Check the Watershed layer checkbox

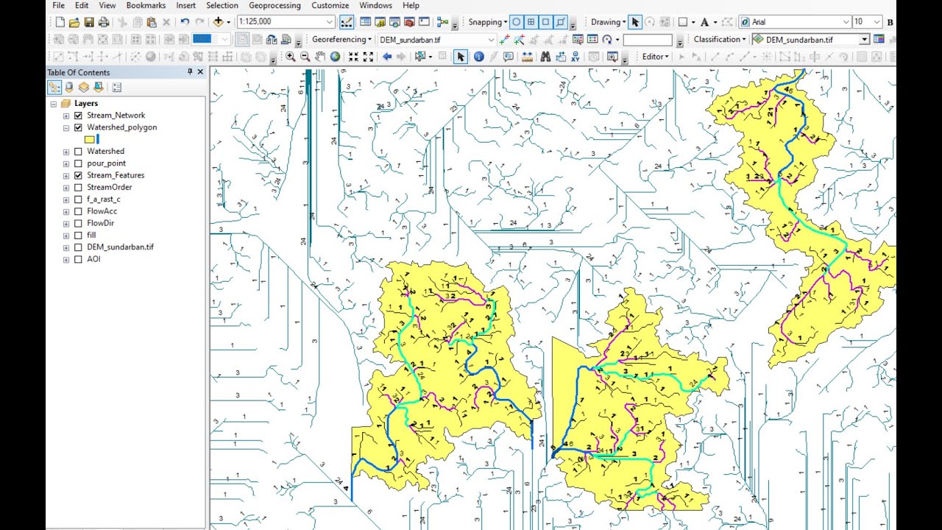(78, 152)
